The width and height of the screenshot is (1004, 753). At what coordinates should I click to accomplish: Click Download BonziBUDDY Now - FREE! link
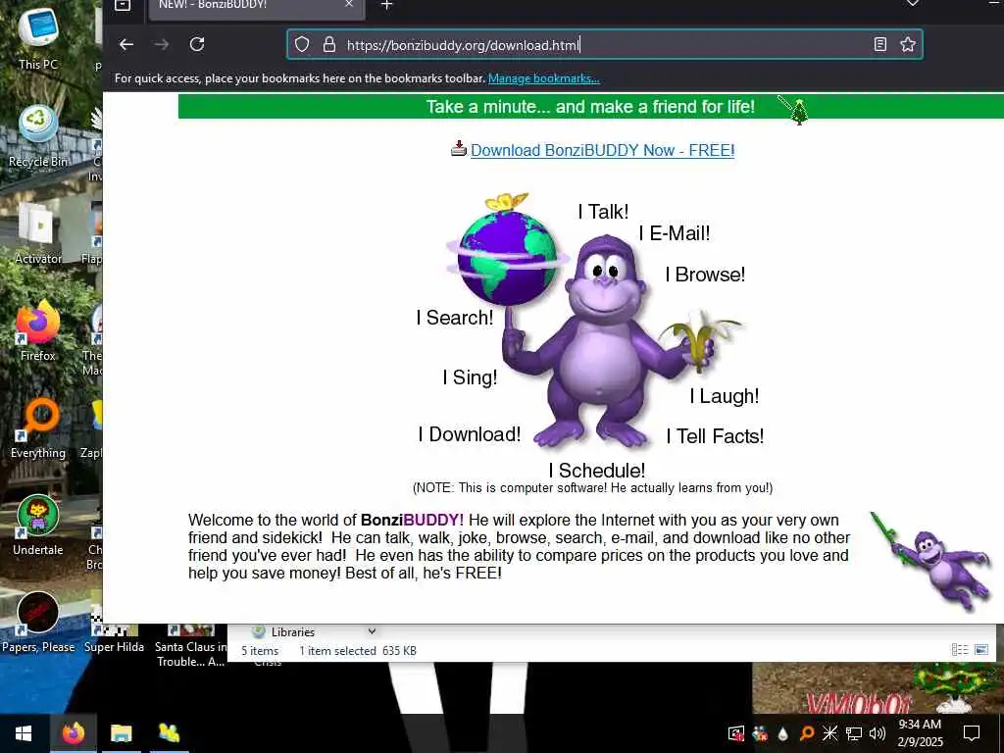(603, 150)
